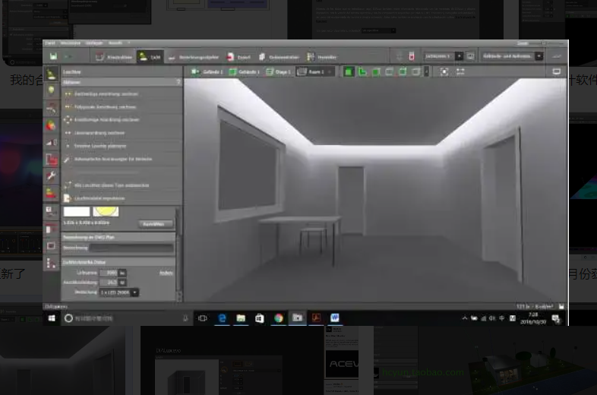This screenshot has width=597, height=395.
Task: Click the monitor icon at toolbar right
Action: pyautogui.click(x=556, y=71)
